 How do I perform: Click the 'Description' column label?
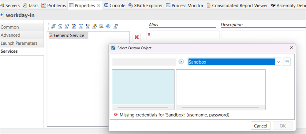(232, 25)
